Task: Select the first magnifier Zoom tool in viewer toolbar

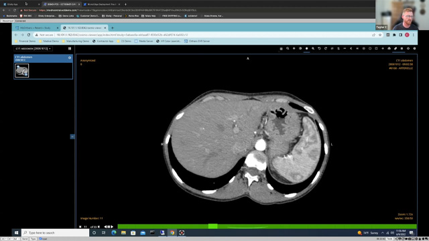Action: pyautogui.click(x=288, y=49)
